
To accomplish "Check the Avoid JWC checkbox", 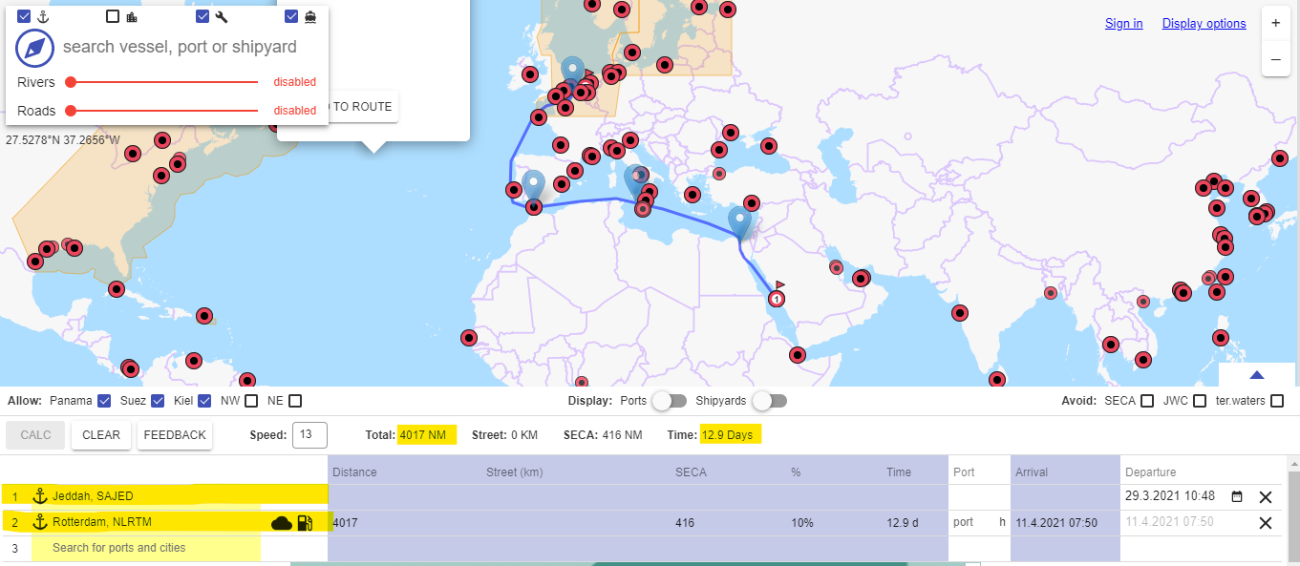I will [1199, 401].
